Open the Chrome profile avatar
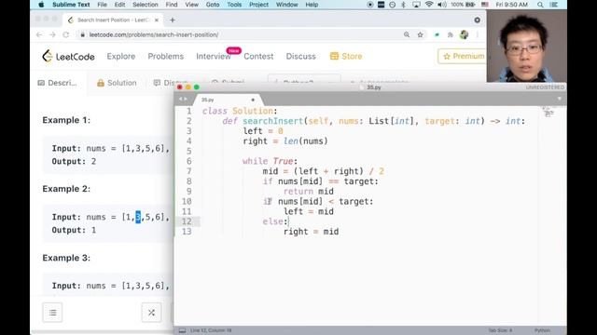 pos(464,34)
